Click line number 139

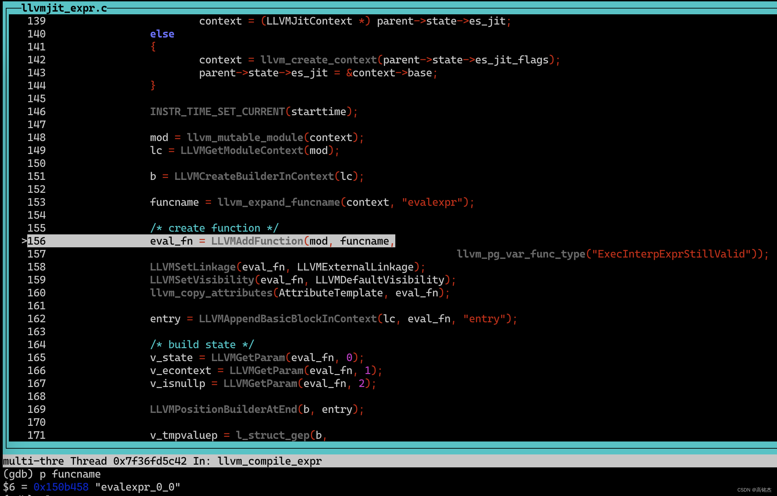(x=36, y=21)
